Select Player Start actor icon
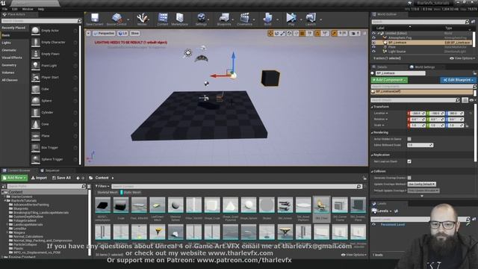 tap(35, 77)
